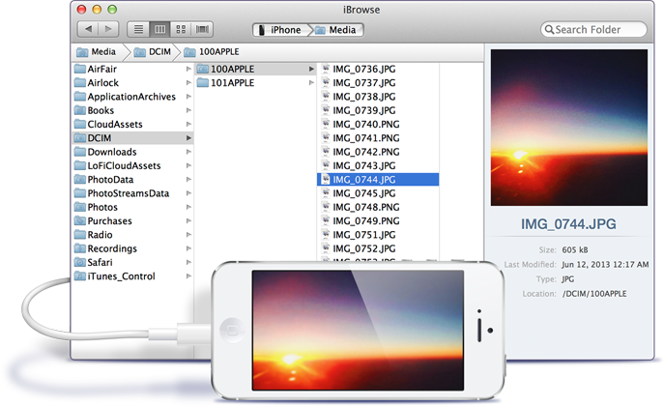
Task: Select file IMG_0738.JPG
Action: [378, 97]
